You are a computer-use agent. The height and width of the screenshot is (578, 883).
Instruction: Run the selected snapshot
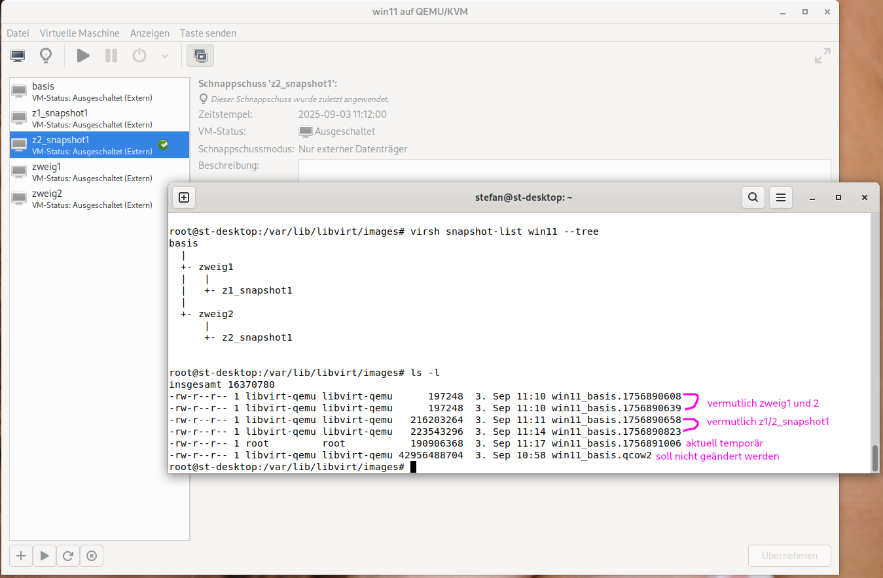coord(45,556)
